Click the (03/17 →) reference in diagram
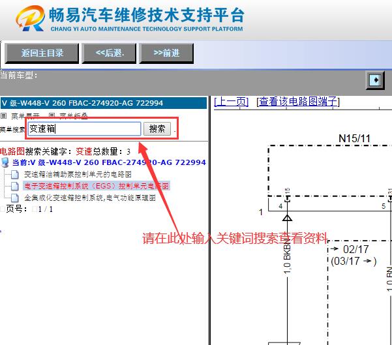 354,262
